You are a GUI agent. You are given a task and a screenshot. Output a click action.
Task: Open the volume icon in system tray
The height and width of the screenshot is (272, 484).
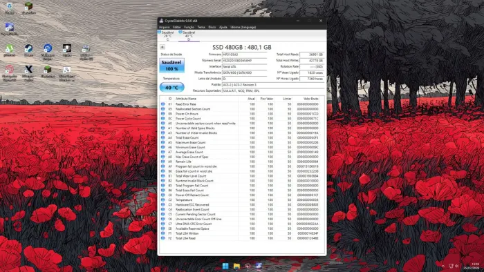pos(457,266)
